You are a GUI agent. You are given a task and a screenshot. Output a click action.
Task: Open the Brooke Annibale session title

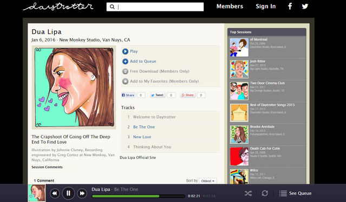[262, 126]
